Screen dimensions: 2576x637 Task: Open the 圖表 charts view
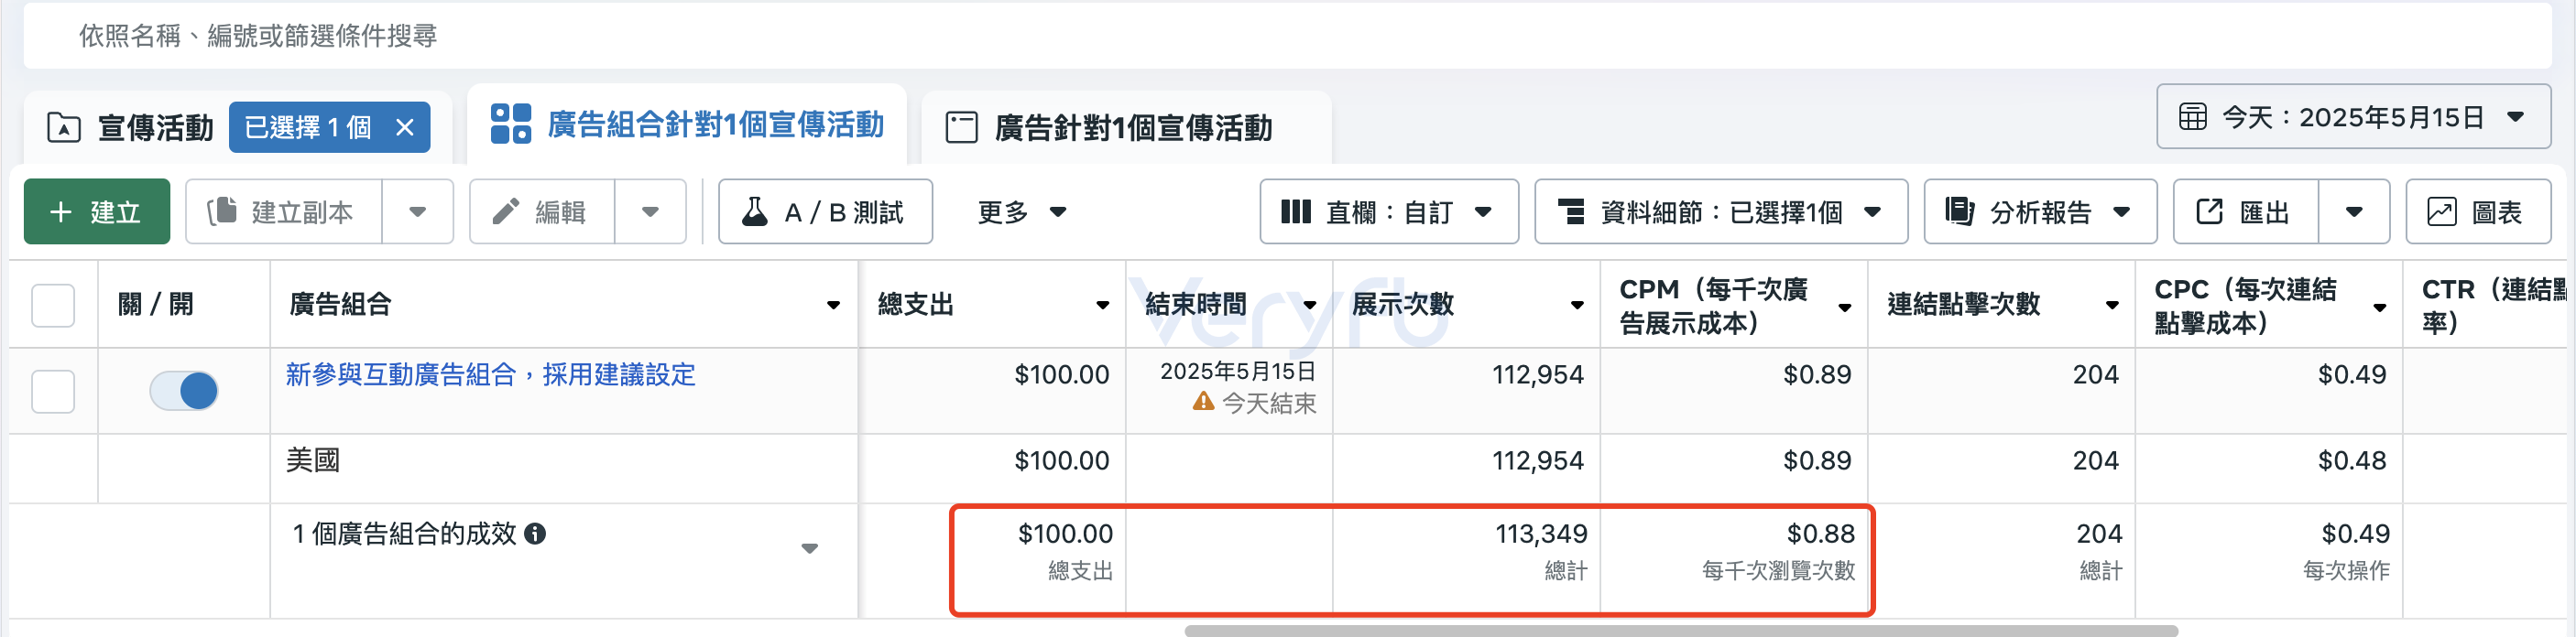tap(2477, 211)
